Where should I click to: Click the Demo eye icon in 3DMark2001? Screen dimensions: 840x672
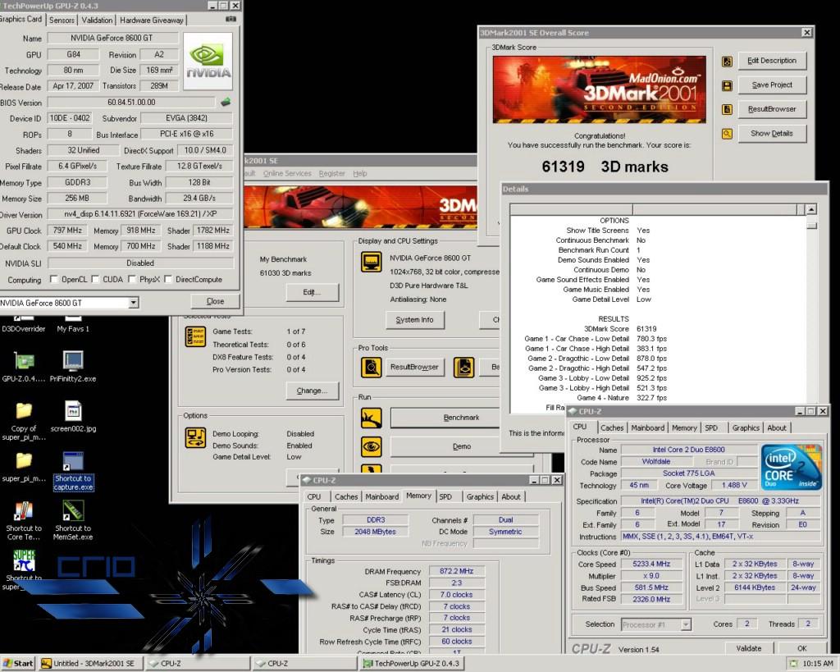pos(372,446)
